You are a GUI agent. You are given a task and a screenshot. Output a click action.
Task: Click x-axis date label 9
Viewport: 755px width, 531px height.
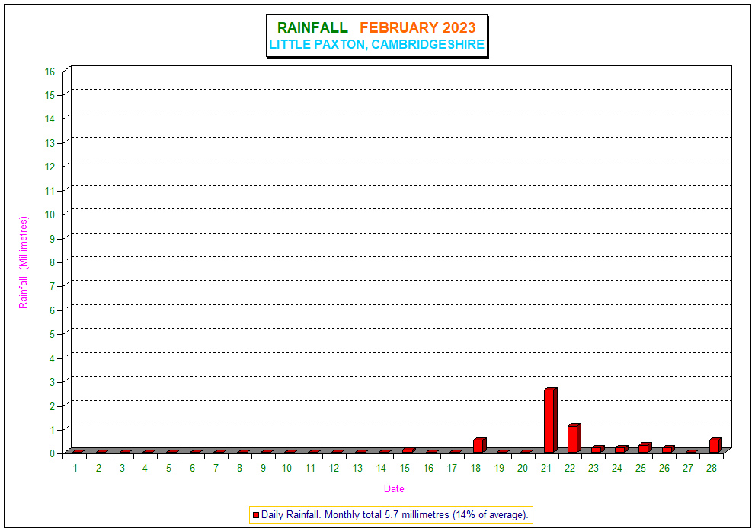click(x=264, y=469)
